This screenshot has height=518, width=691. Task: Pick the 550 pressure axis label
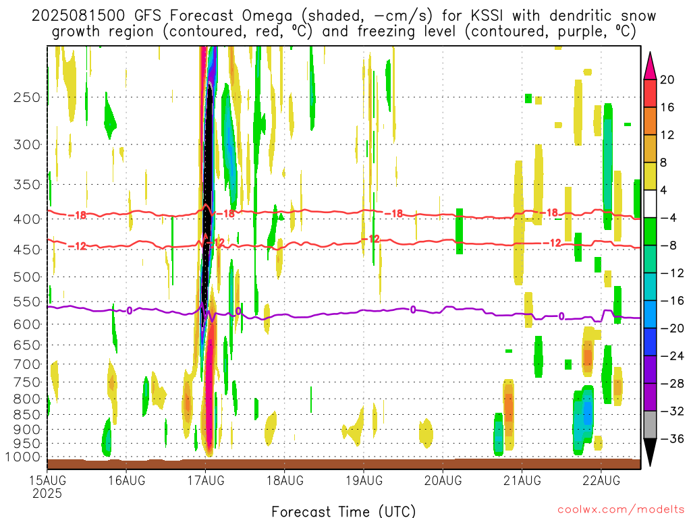click(27, 301)
